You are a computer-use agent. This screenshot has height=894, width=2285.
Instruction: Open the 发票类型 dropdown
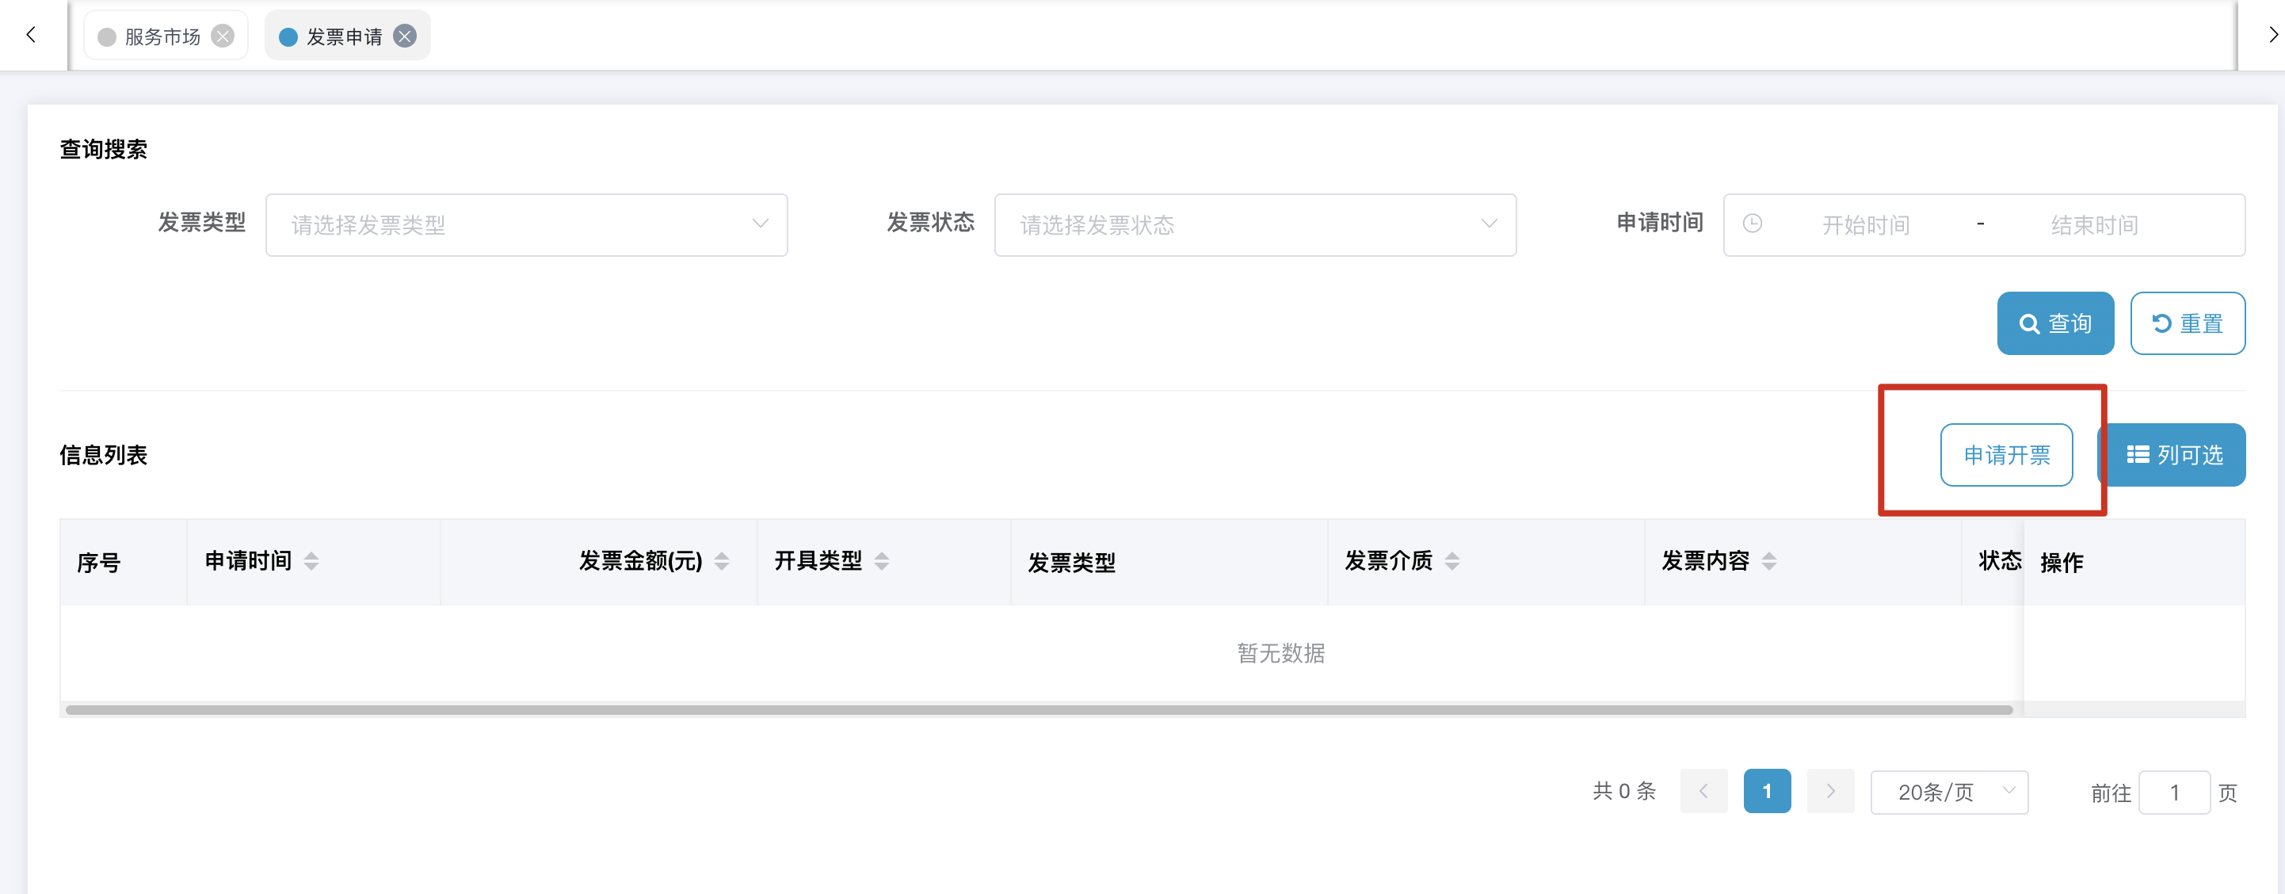click(526, 225)
